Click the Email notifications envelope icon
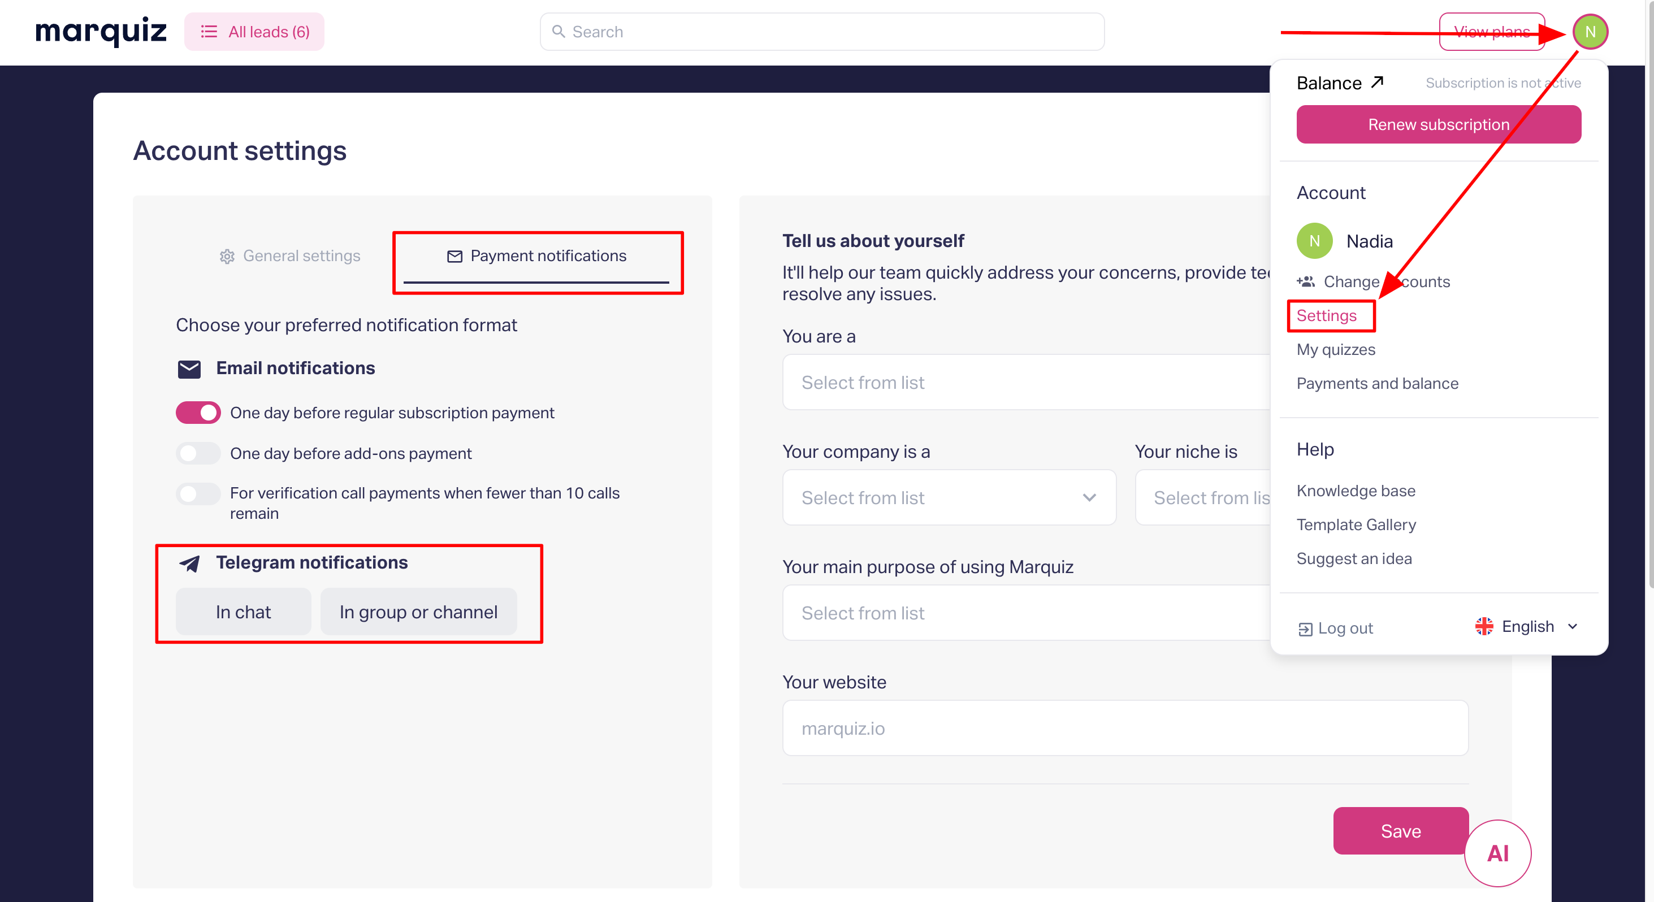Viewport: 1654px width, 902px height. pos(189,369)
